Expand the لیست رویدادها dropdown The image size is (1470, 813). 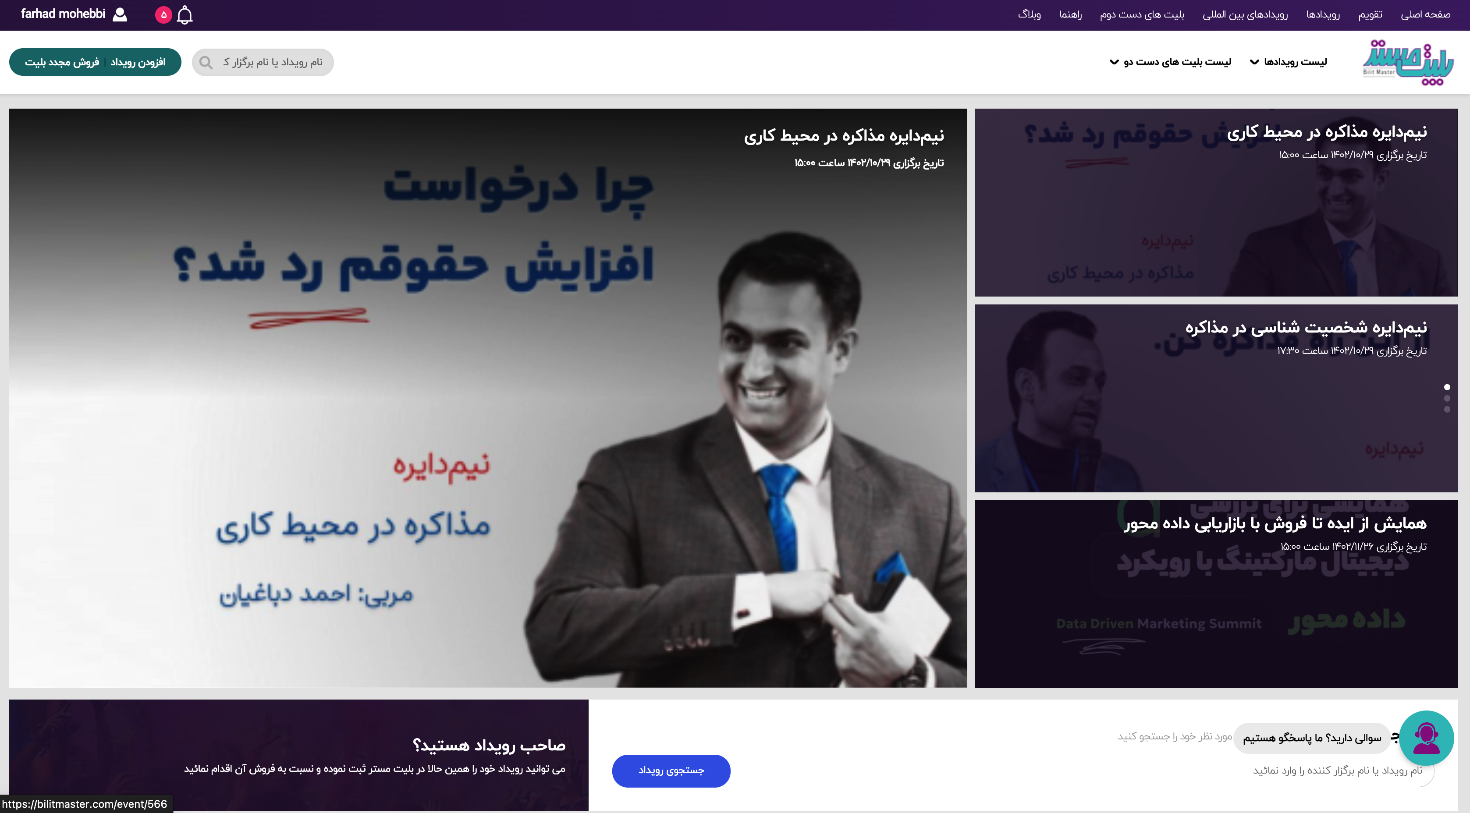click(1289, 62)
